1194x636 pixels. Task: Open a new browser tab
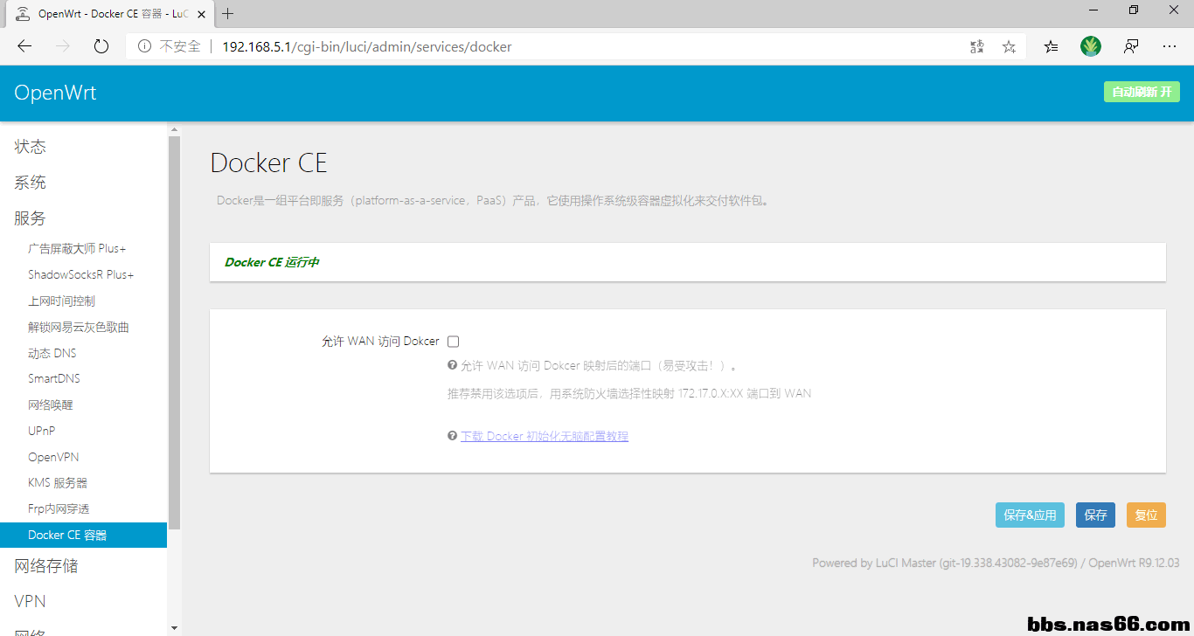pos(228,14)
